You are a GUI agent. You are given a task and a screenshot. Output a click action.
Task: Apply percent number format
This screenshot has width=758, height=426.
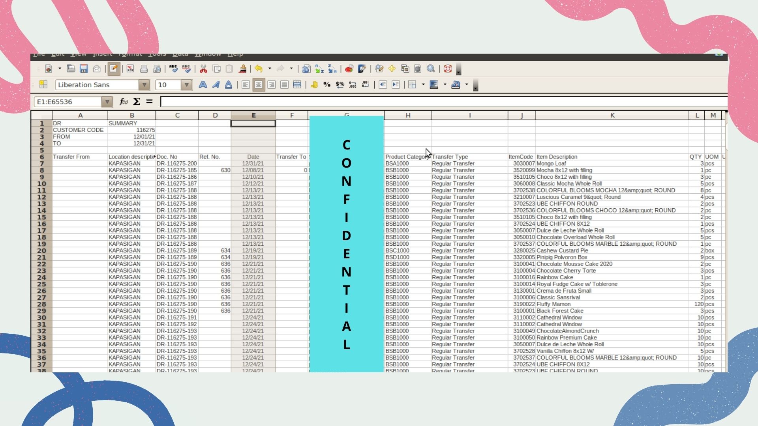(327, 84)
